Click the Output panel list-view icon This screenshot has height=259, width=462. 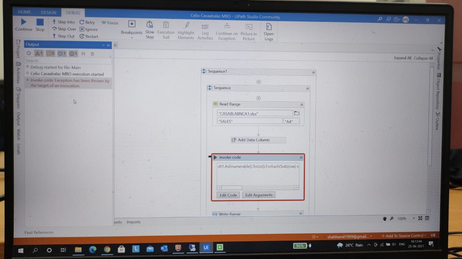[x=83, y=54]
